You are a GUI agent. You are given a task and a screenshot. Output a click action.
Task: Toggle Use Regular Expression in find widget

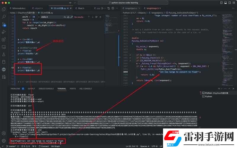pyautogui.click(x=72, y=17)
